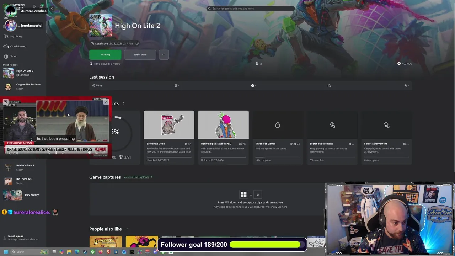Open Brave browser from the taskbar

108,252
